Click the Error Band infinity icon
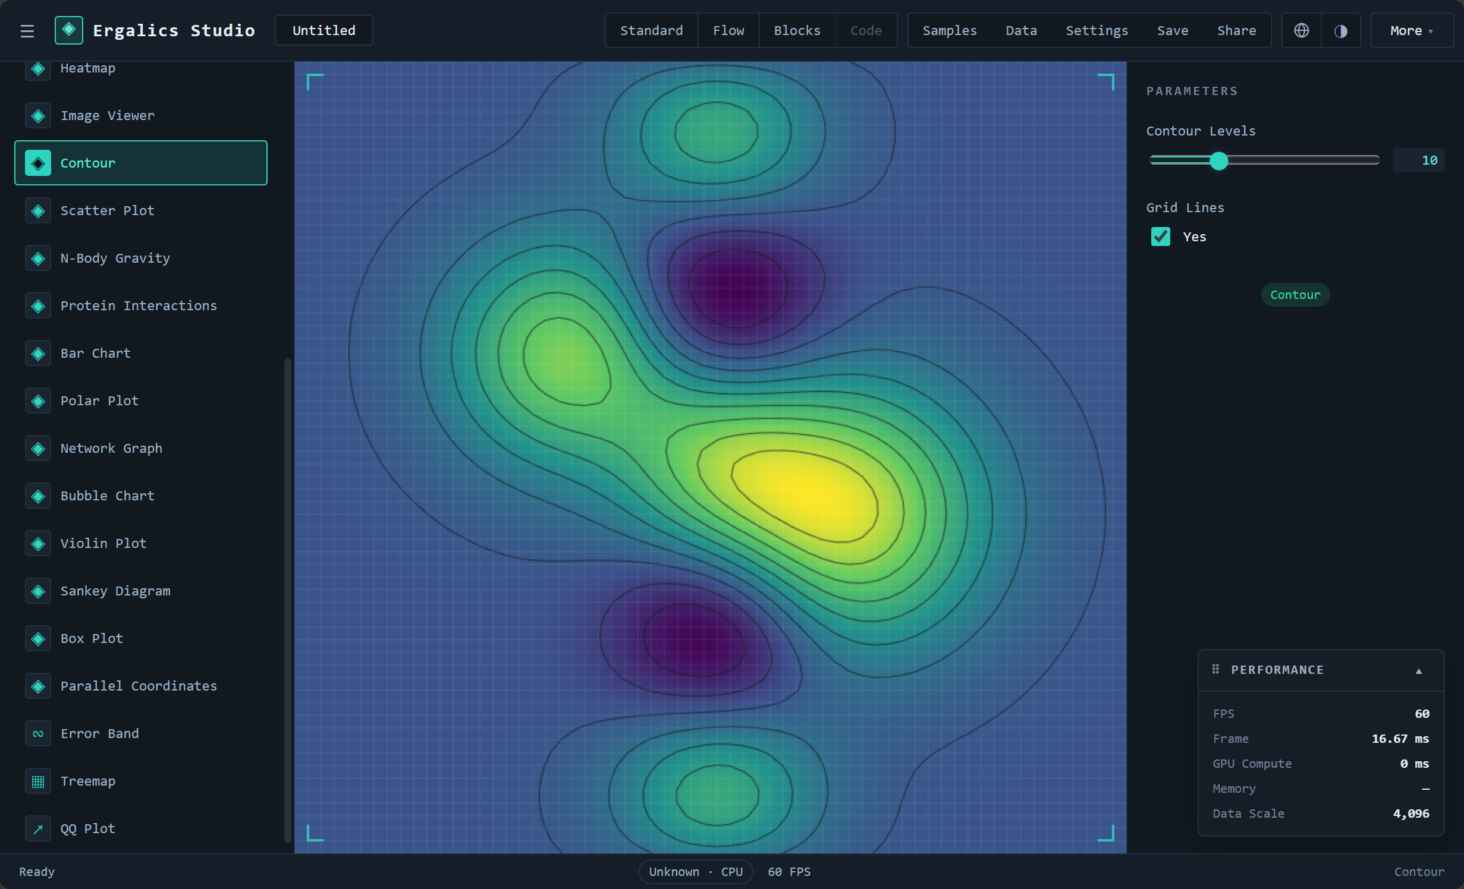The image size is (1464, 889). tap(38, 734)
